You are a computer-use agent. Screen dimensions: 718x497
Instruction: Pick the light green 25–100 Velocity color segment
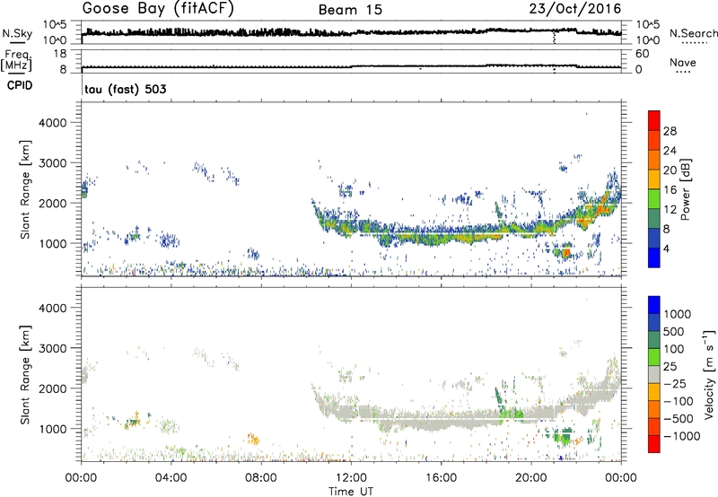[654, 357]
